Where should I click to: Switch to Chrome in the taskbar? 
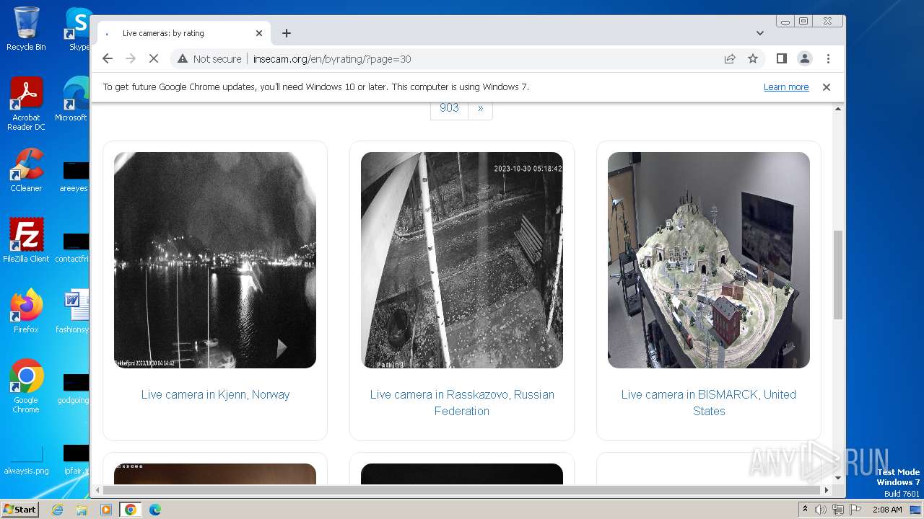131,510
